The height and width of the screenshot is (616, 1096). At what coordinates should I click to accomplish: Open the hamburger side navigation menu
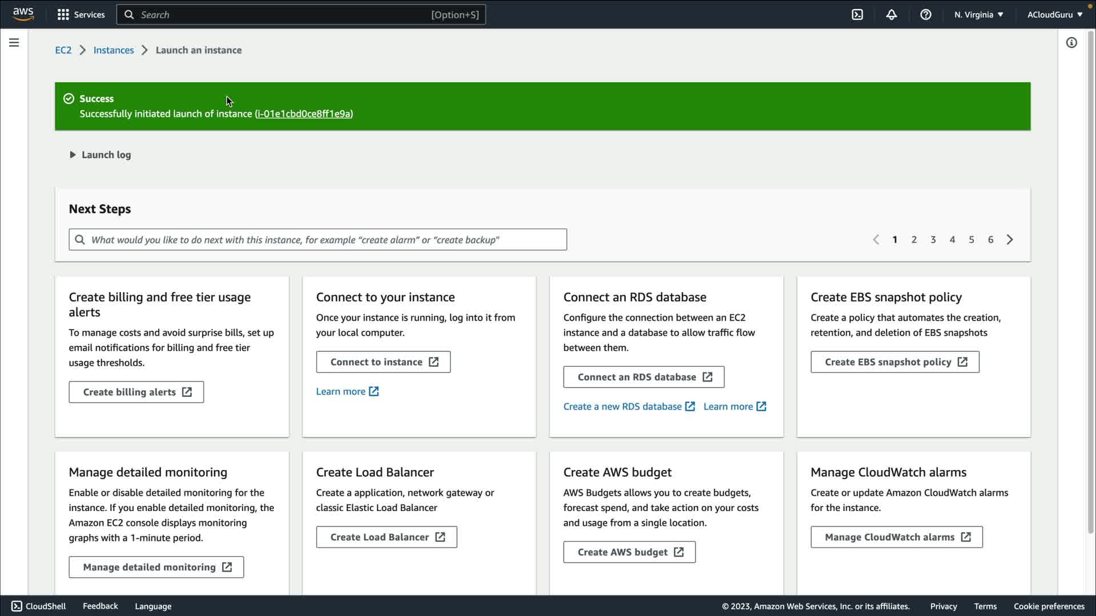pyautogui.click(x=14, y=43)
